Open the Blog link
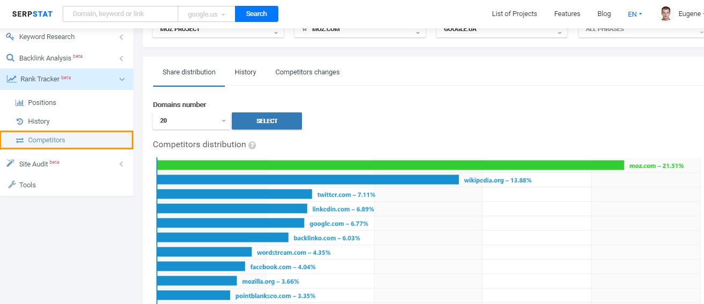The height and width of the screenshot is (304, 704). pyautogui.click(x=604, y=14)
